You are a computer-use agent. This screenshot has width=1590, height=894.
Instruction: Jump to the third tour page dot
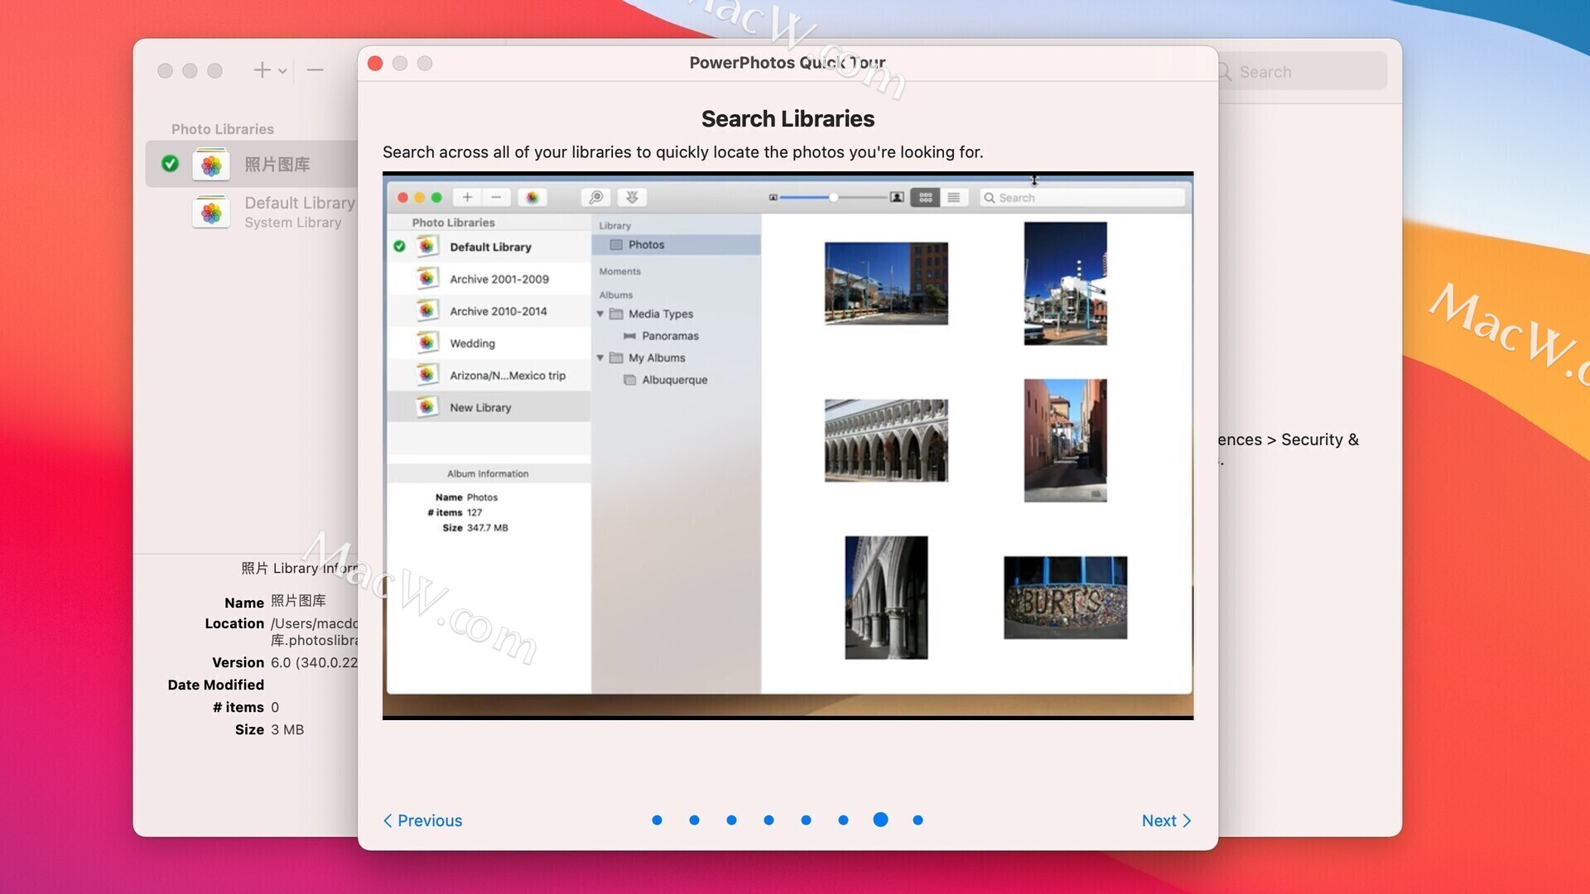coord(731,820)
